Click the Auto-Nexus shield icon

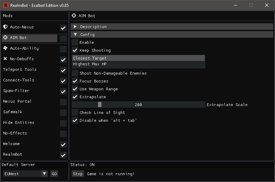tap(5, 27)
